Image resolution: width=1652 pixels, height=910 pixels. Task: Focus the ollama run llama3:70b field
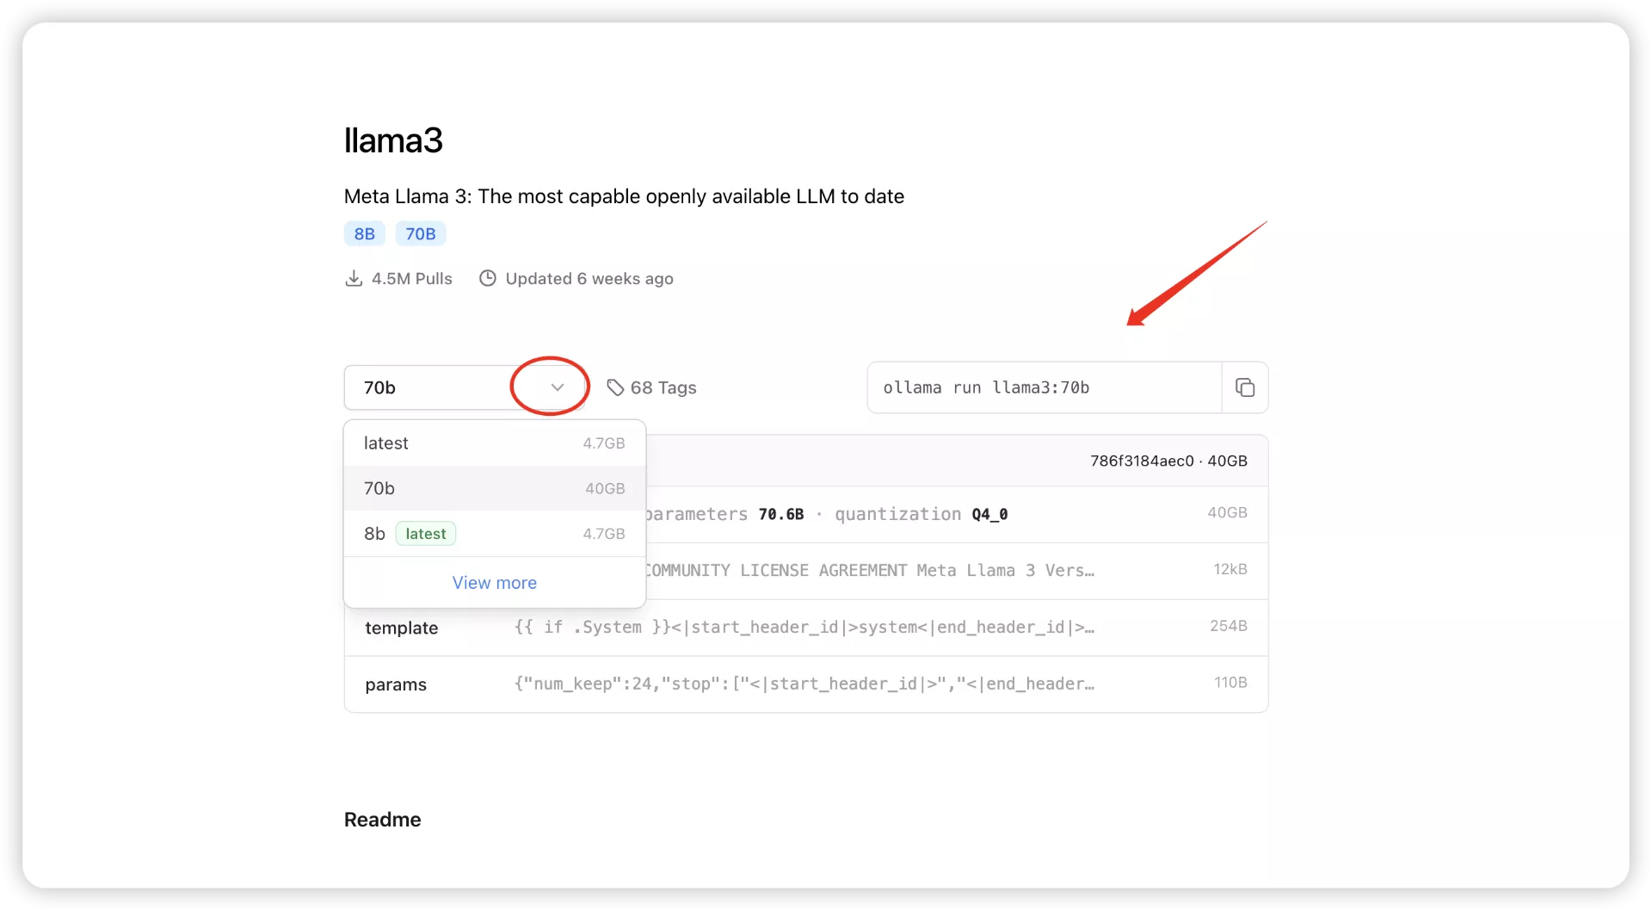1045,387
